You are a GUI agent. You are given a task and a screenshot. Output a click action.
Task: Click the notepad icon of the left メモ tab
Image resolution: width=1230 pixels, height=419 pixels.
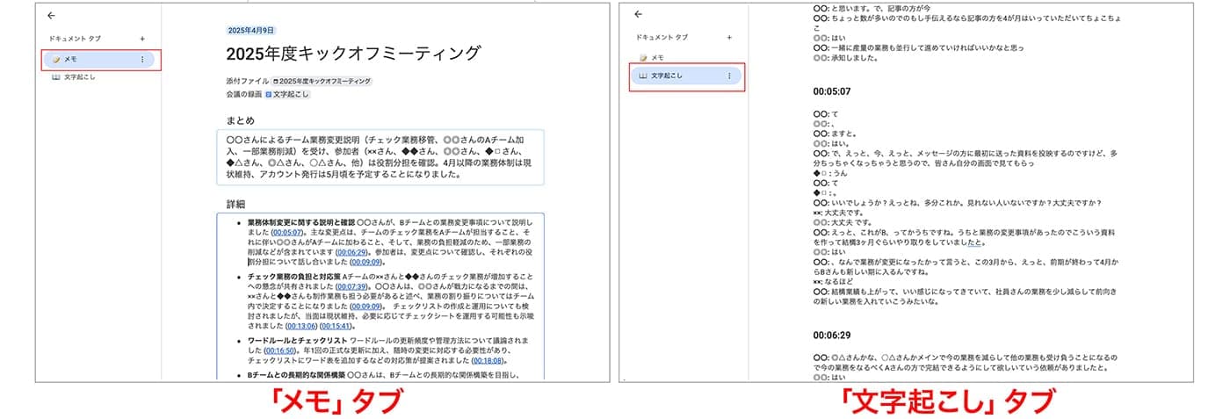point(56,60)
